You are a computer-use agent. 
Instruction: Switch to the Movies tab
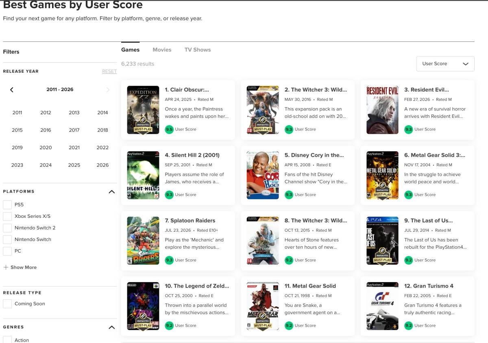162,50
